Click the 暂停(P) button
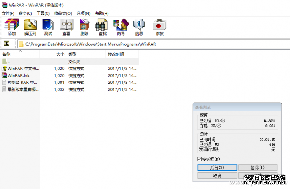 (x=258, y=167)
